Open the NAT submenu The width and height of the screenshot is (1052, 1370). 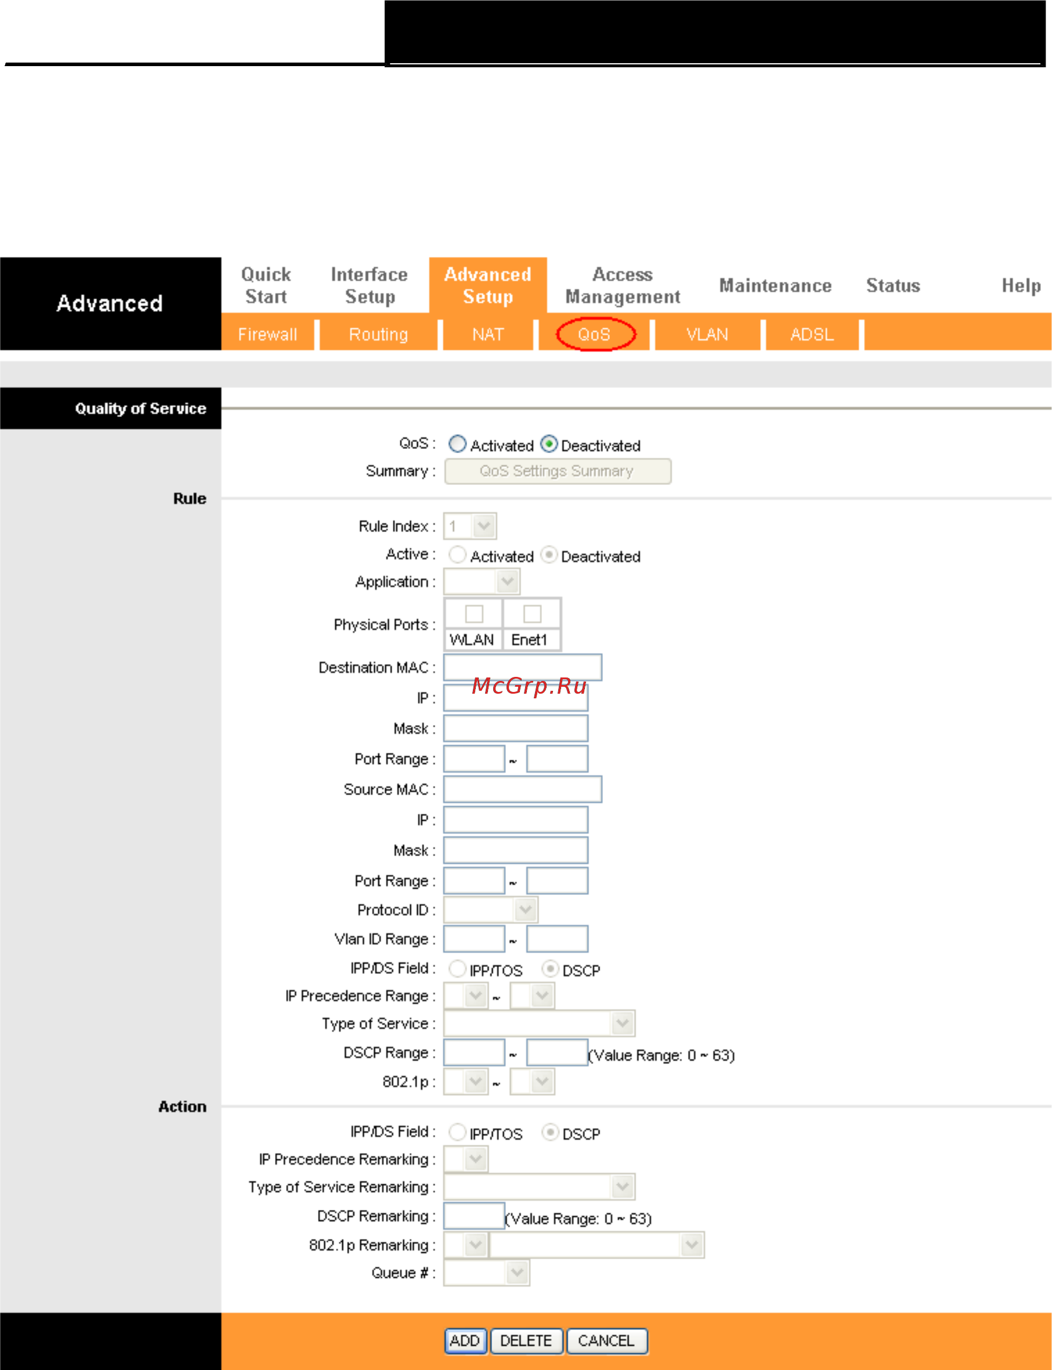click(488, 334)
